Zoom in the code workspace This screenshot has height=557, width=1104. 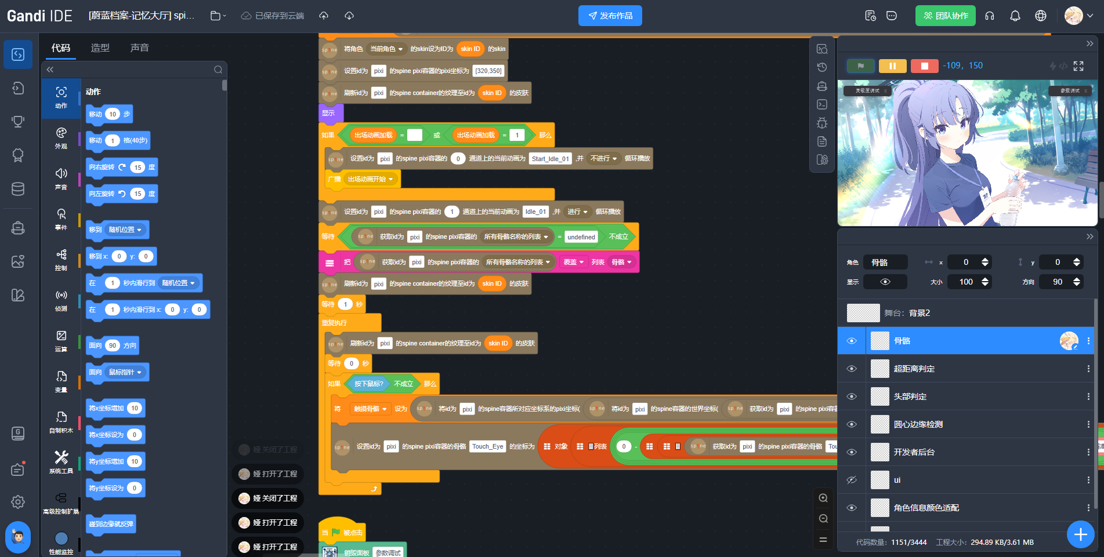pyautogui.click(x=823, y=498)
